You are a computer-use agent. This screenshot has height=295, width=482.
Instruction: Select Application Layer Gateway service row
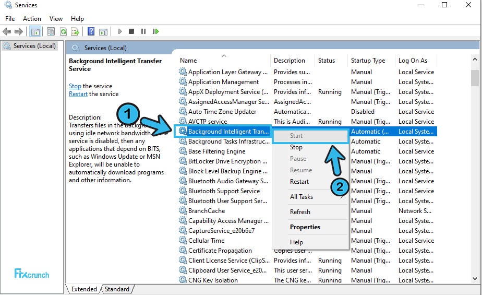point(307,72)
